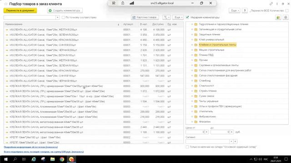Click the Сегмент input field
The image size is (291, 163).
coord(207,142)
